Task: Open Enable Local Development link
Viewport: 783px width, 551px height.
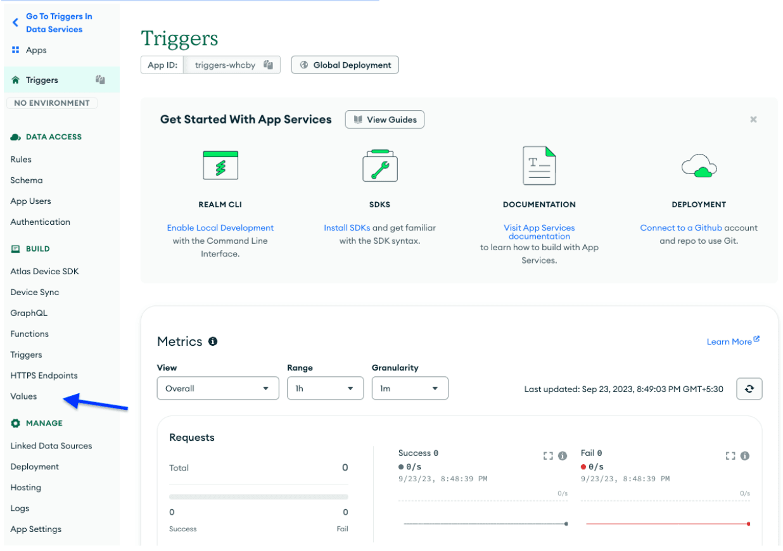Action: click(x=220, y=228)
